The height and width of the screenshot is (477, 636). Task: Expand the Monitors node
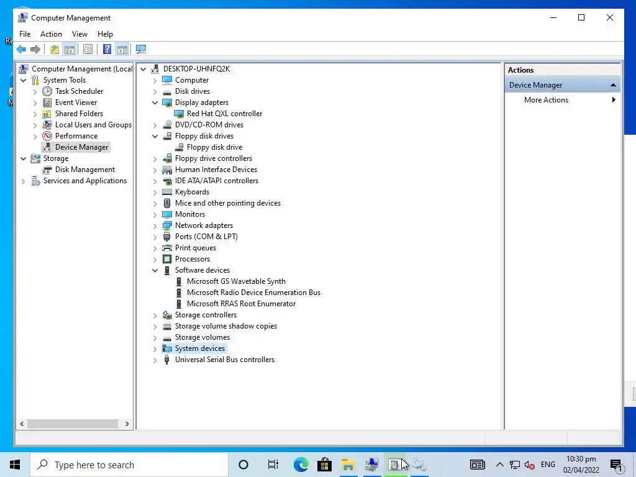[155, 214]
